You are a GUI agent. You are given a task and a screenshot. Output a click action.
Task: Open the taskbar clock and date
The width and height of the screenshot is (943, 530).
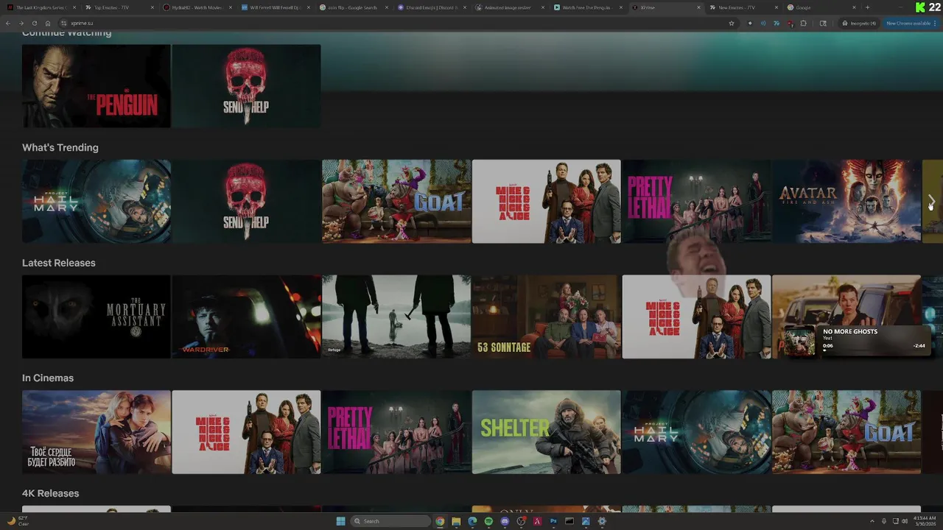click(926, 521)
